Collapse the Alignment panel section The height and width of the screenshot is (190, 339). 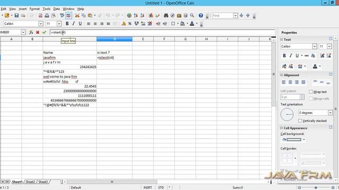[x=281, y=75]
